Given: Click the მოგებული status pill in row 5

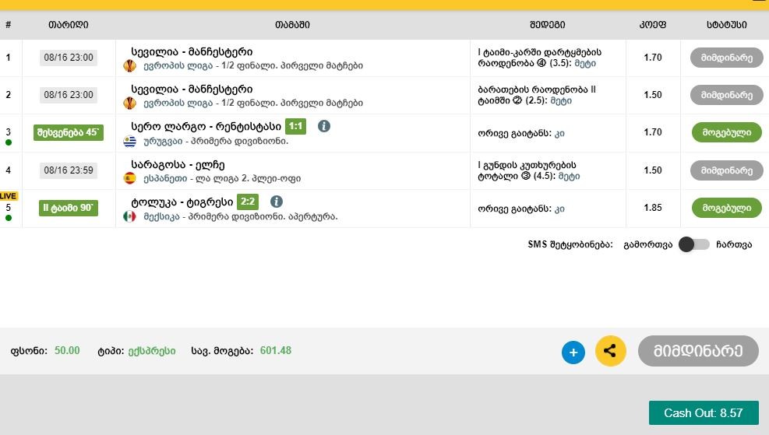Looking at the screenshot, I should click(726, 208).
